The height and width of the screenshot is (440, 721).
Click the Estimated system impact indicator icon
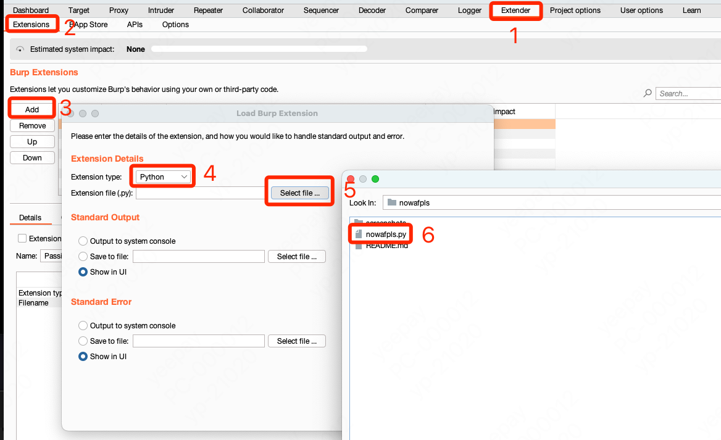[20, 49]
